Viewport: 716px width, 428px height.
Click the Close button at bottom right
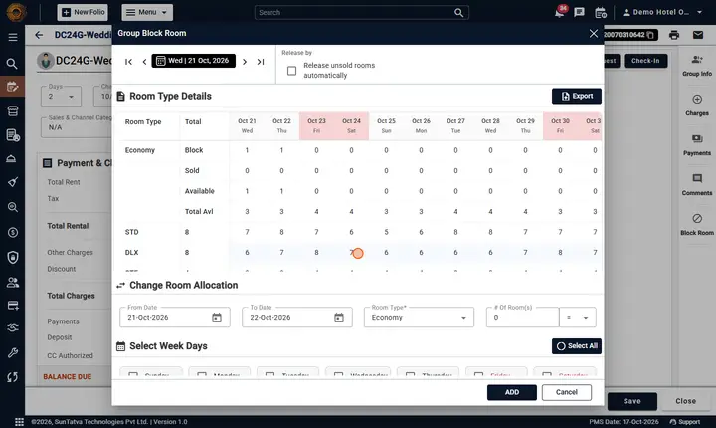tap(685, 401)
